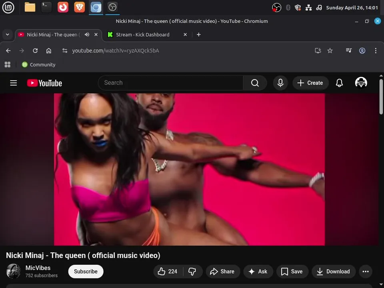Switch to the OBS Studio panel window
This screenshot has height=288, width=384.
point(112,7)
